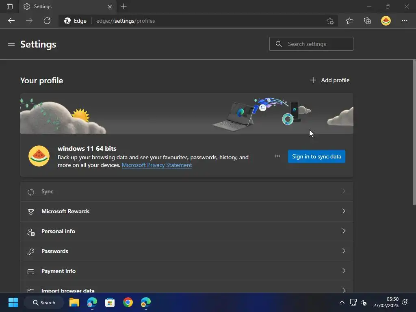The height and width of the screenshot is (312, 416).
Task: Click the large watermelon profile picture
Action: tap(39, 156)
